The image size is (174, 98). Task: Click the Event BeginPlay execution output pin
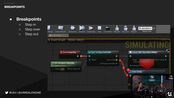pyautogui.click(x=78, y=56)
